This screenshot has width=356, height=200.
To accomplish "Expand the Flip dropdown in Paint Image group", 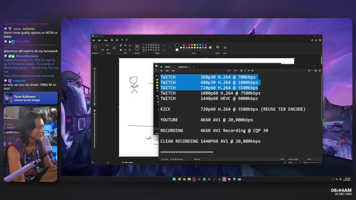I will pyautogui.click(x=110, y=50).
